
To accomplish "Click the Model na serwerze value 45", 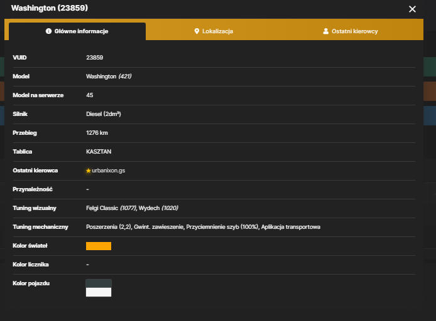I will 90,95.
